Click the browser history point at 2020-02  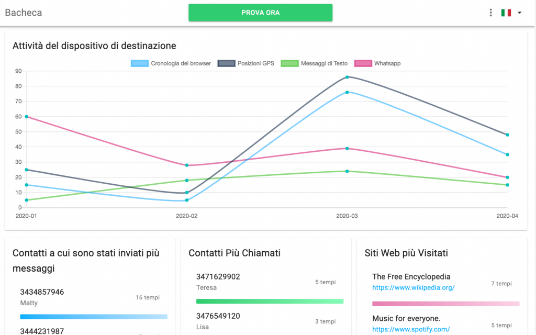[x=187, y=200]
